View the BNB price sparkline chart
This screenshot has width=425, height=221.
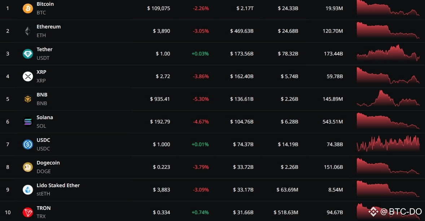[388, 99]
